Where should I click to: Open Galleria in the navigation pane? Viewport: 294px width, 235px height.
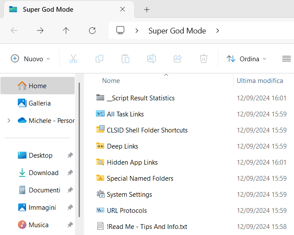point(38,103)
